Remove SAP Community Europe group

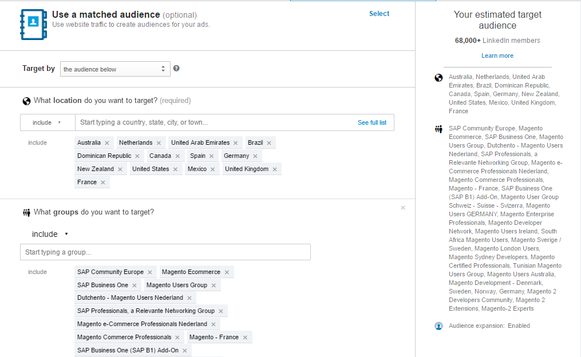pyautogui.click(x=150, y=272)
